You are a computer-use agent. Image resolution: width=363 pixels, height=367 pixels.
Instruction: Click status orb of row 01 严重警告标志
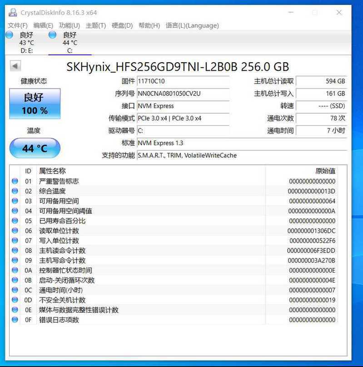point(15,181)
